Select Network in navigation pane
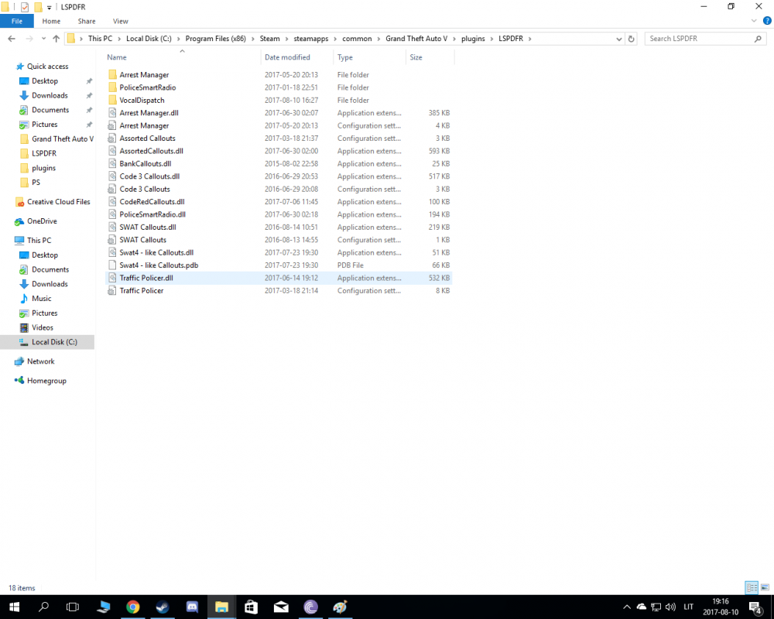 40,361
